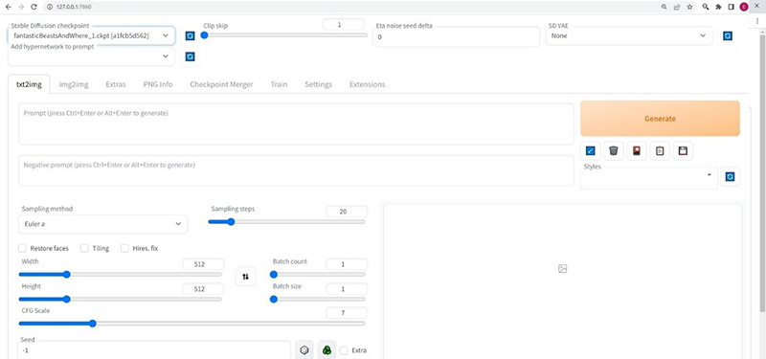Open the browser extensions puzzle icon
766x359 pixels.
click(x=718, y=7)
